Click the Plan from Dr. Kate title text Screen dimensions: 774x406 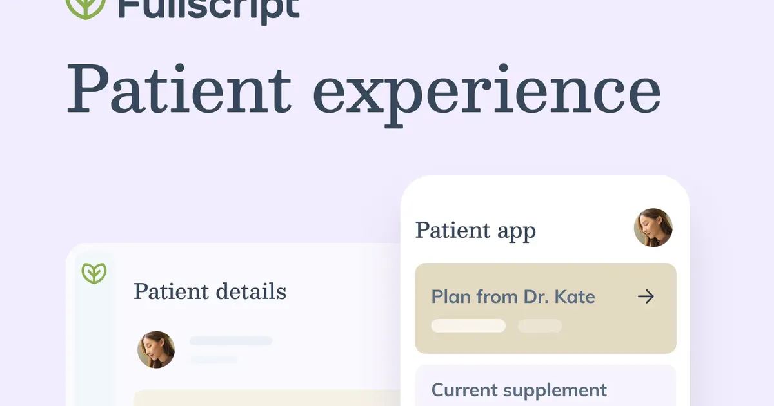point(513,297)
